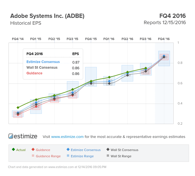Click the green Actual point for FQ2 '16
Viewport: 195px width, 176px height.
coord(128,72)
